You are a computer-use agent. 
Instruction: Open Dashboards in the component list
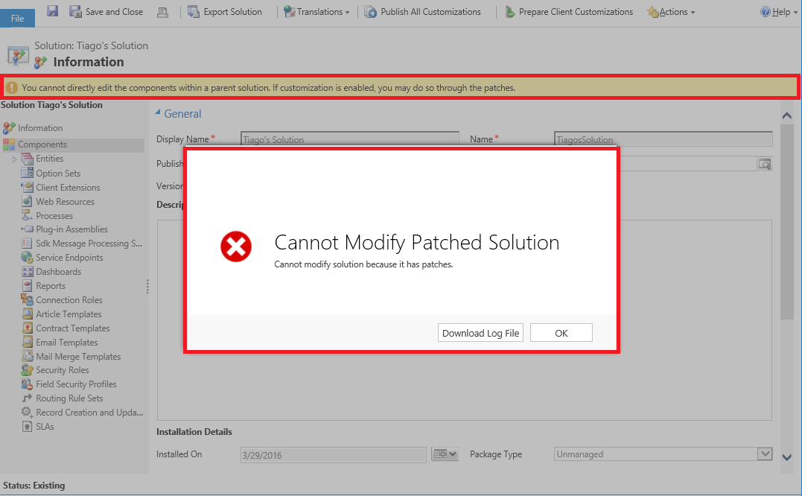click(58, 272)
